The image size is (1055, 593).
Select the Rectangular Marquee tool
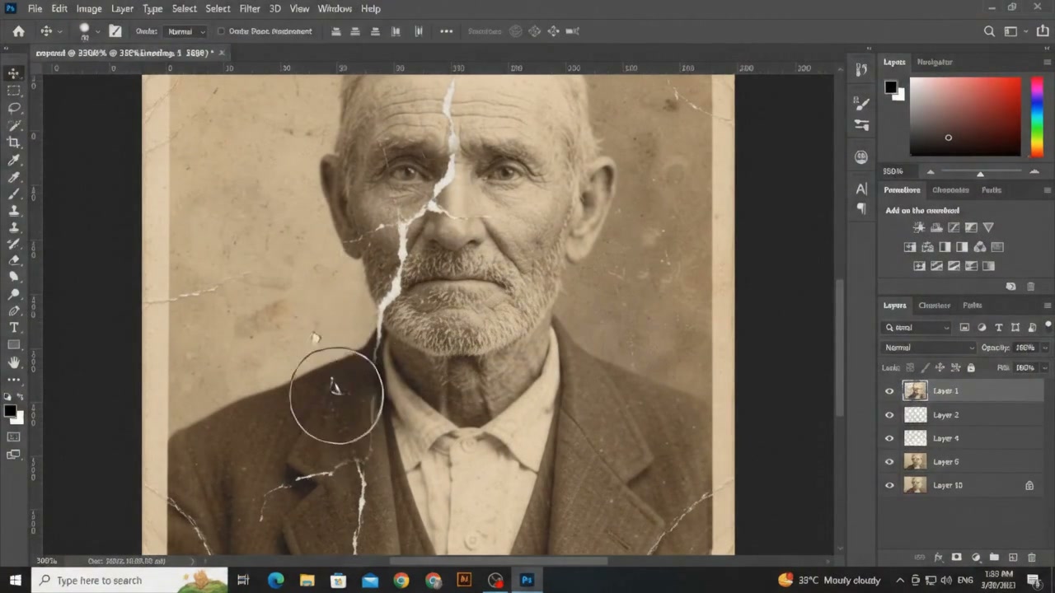coord(14,91)
